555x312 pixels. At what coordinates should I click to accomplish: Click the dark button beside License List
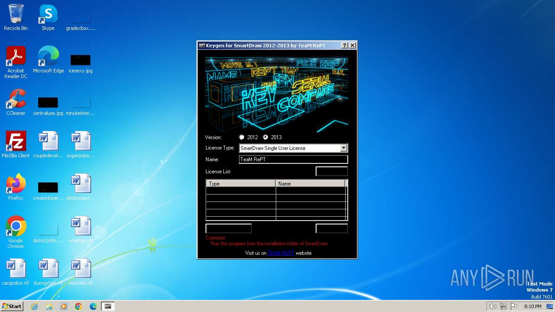coord(332,171)
